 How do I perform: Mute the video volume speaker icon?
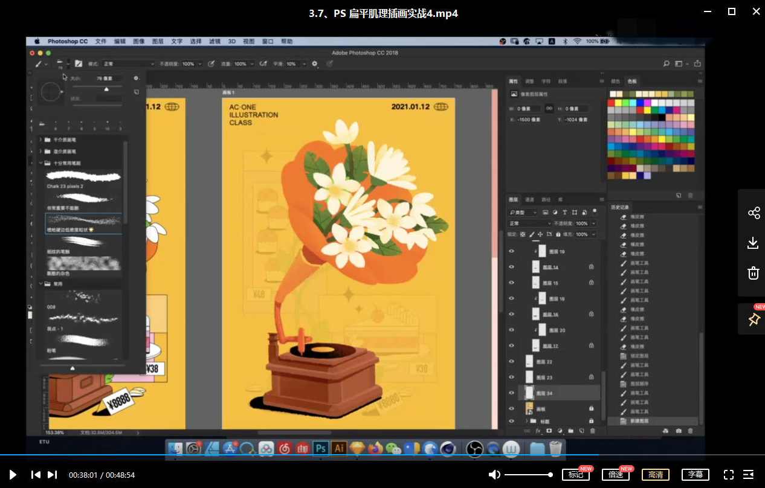point(494,475)
